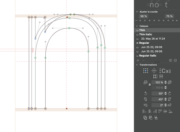
Task: Click the 75 % fit curve field
Action: pos(170,16)
